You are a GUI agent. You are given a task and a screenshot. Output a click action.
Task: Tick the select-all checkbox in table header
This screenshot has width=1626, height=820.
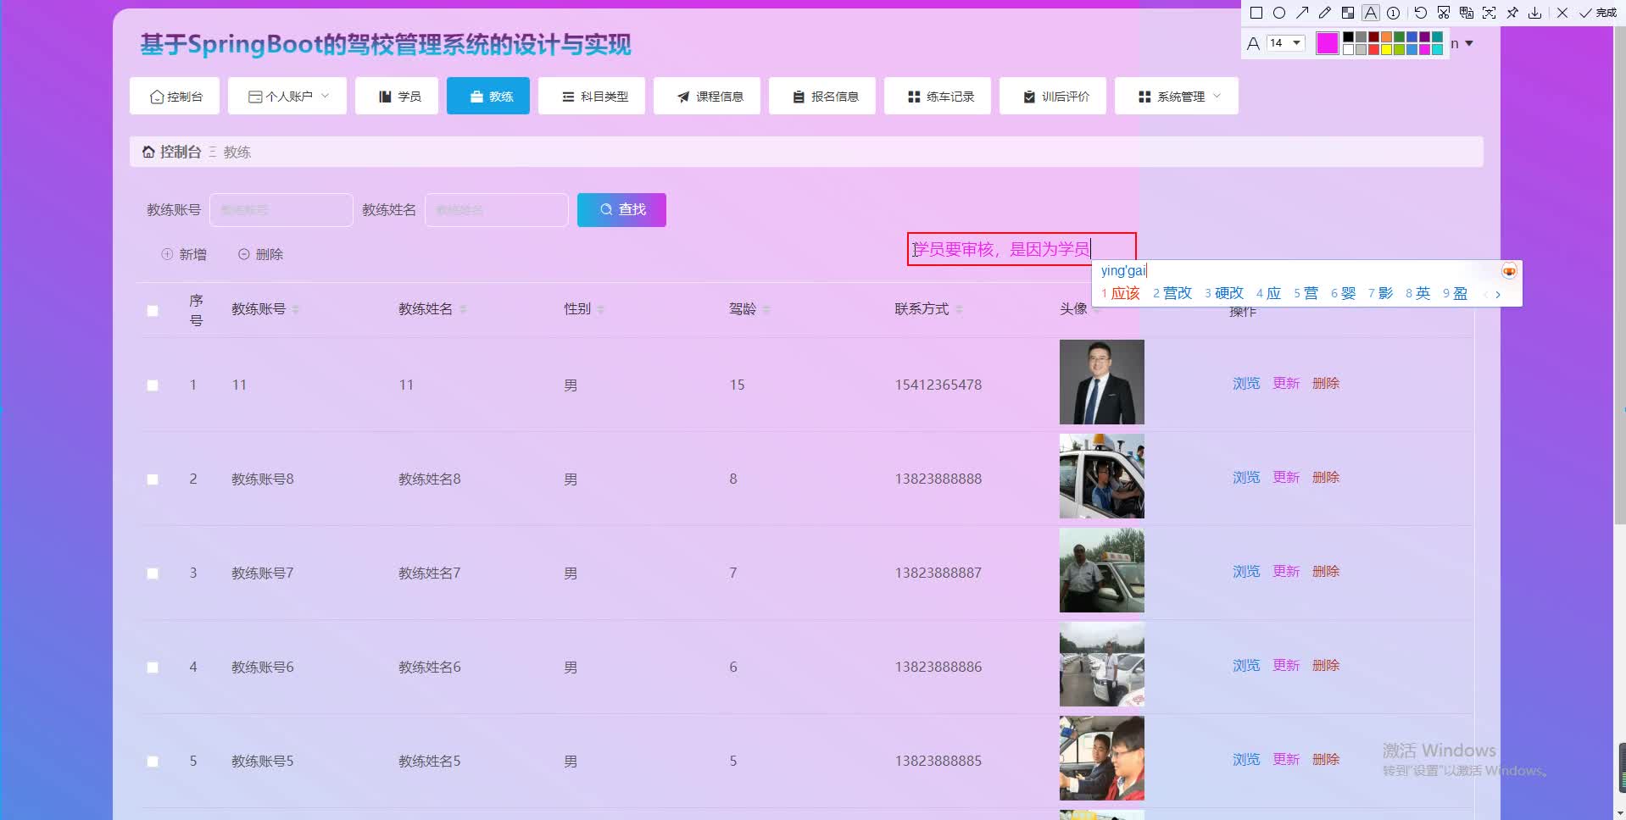coord(153,310)
